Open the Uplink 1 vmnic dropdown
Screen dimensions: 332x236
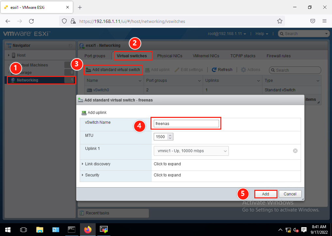pos(191,151)
